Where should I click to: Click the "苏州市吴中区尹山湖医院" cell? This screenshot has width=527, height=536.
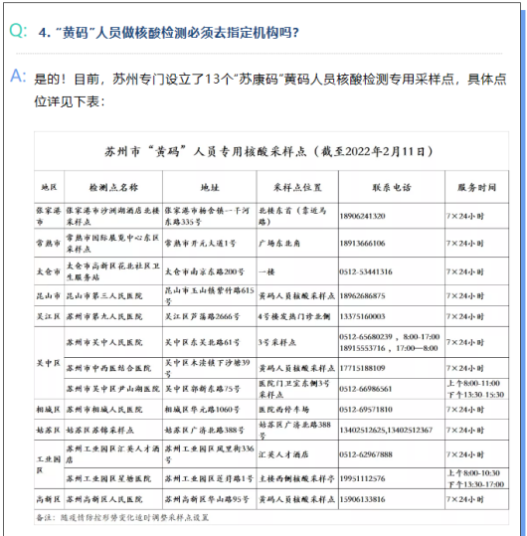coord(112,389)
